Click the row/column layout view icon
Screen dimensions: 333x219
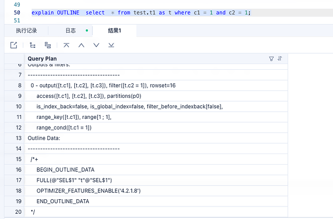48,45
